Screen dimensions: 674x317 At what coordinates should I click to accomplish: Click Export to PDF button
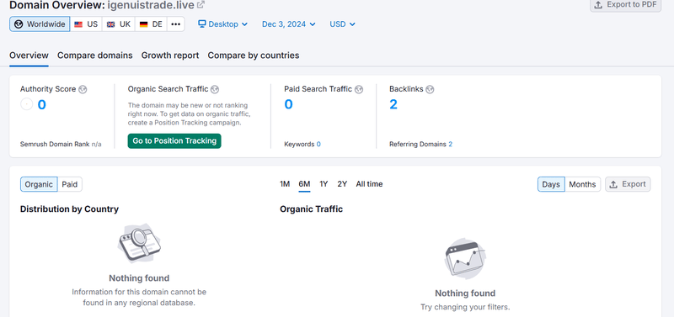625,5
